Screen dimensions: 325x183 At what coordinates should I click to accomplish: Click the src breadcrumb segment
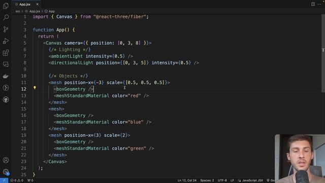pyautogui.click(x=18, y=11)
